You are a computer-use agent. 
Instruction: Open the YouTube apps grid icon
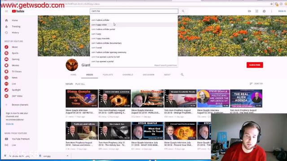(x=257, y=11)
